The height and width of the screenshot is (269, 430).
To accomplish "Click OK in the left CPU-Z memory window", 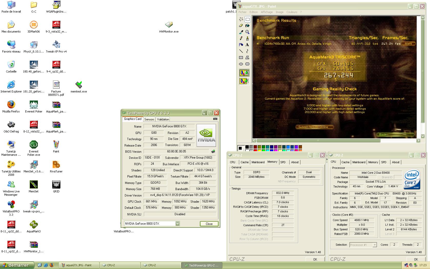I will tap(315, 259).
